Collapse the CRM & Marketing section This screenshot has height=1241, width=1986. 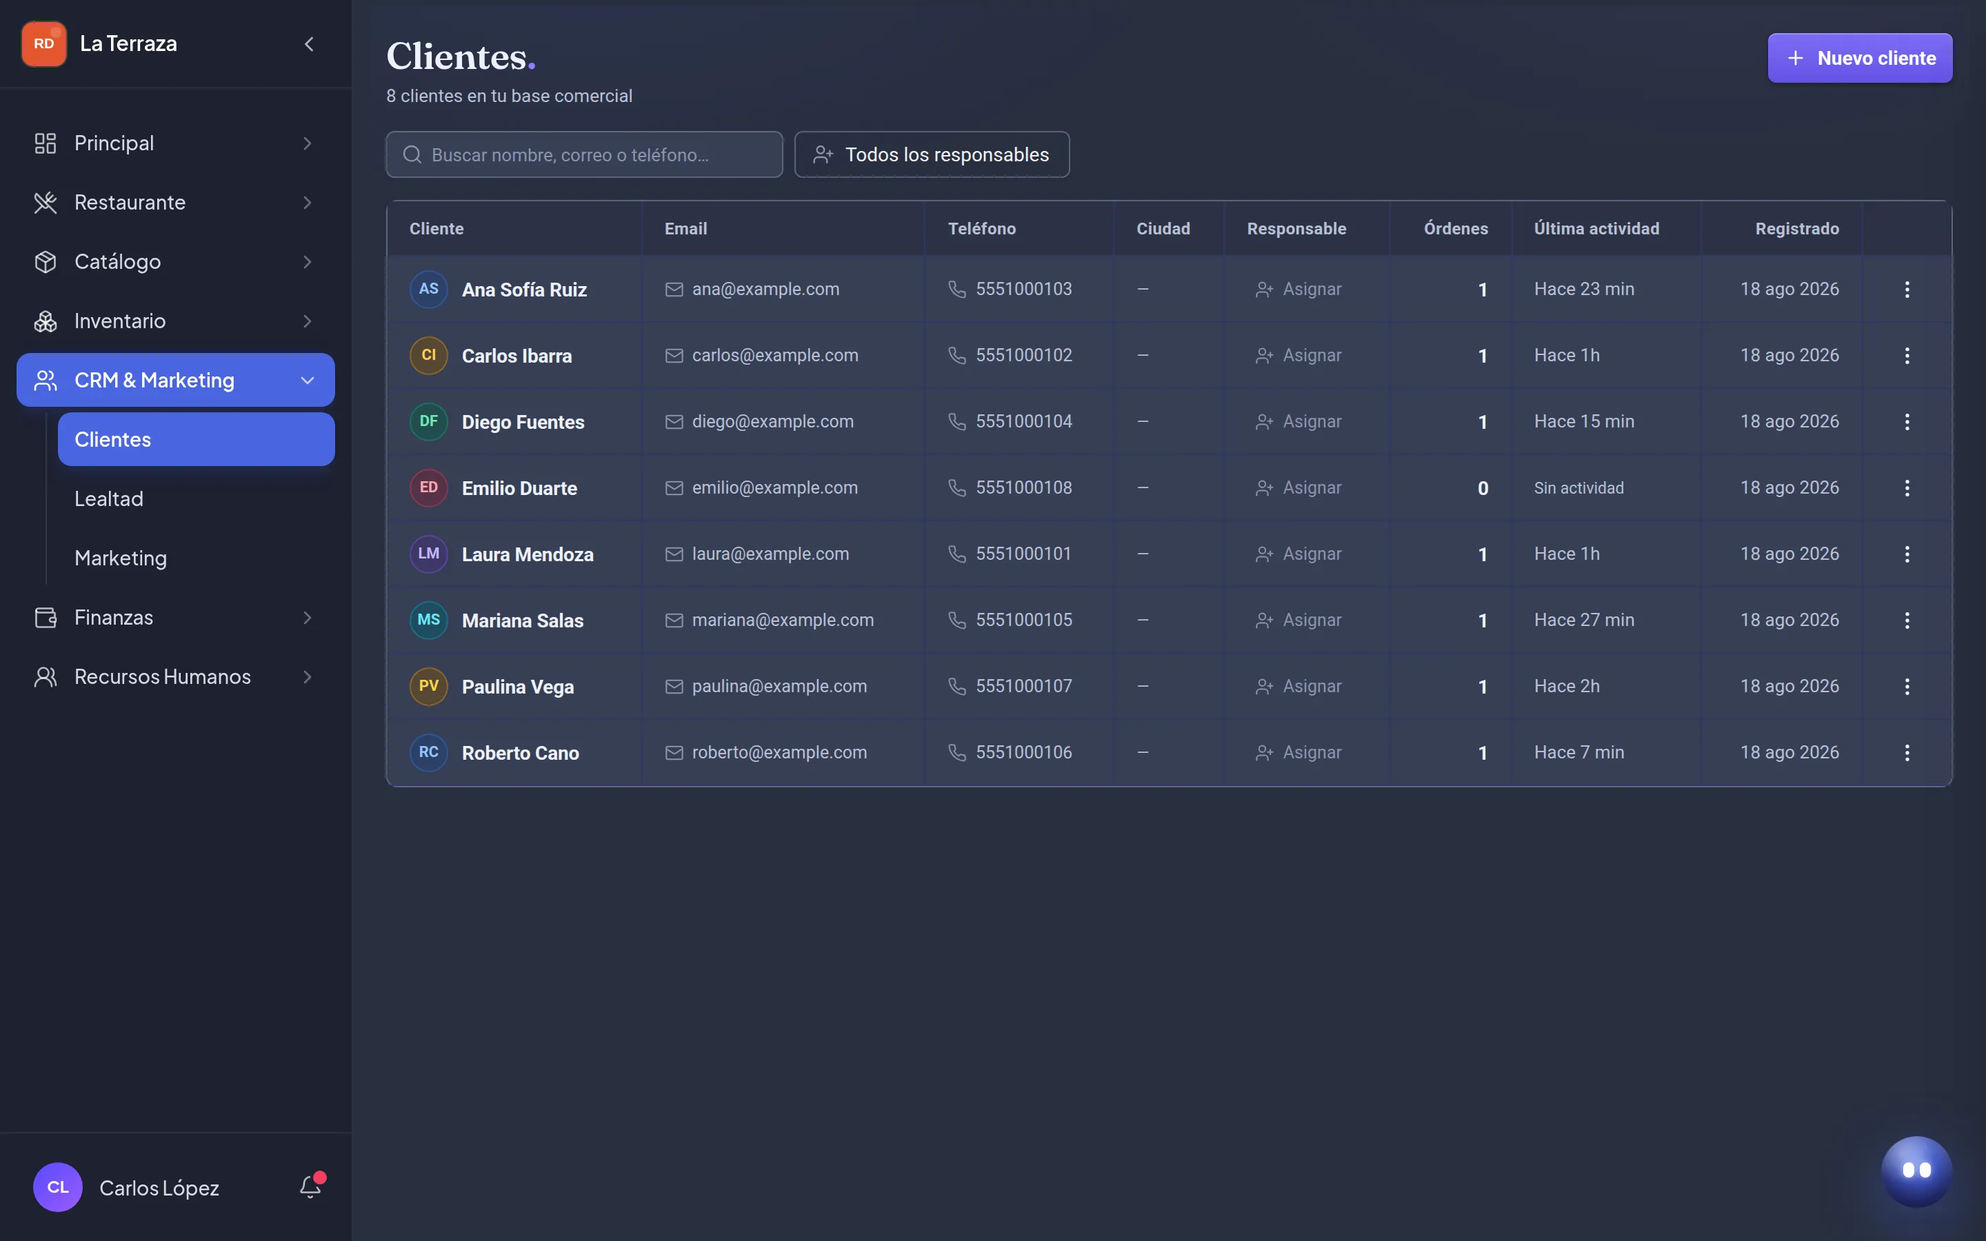pyautogui.click(x=176, y=380)
